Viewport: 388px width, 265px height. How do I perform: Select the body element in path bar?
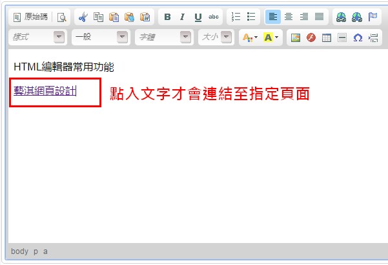19,251
